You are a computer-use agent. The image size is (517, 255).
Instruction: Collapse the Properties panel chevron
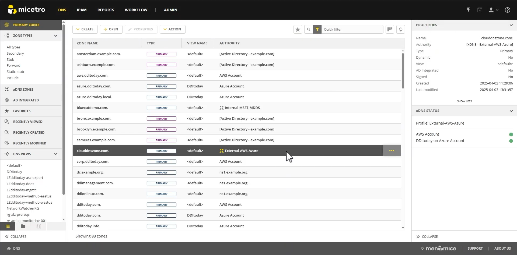511,25
